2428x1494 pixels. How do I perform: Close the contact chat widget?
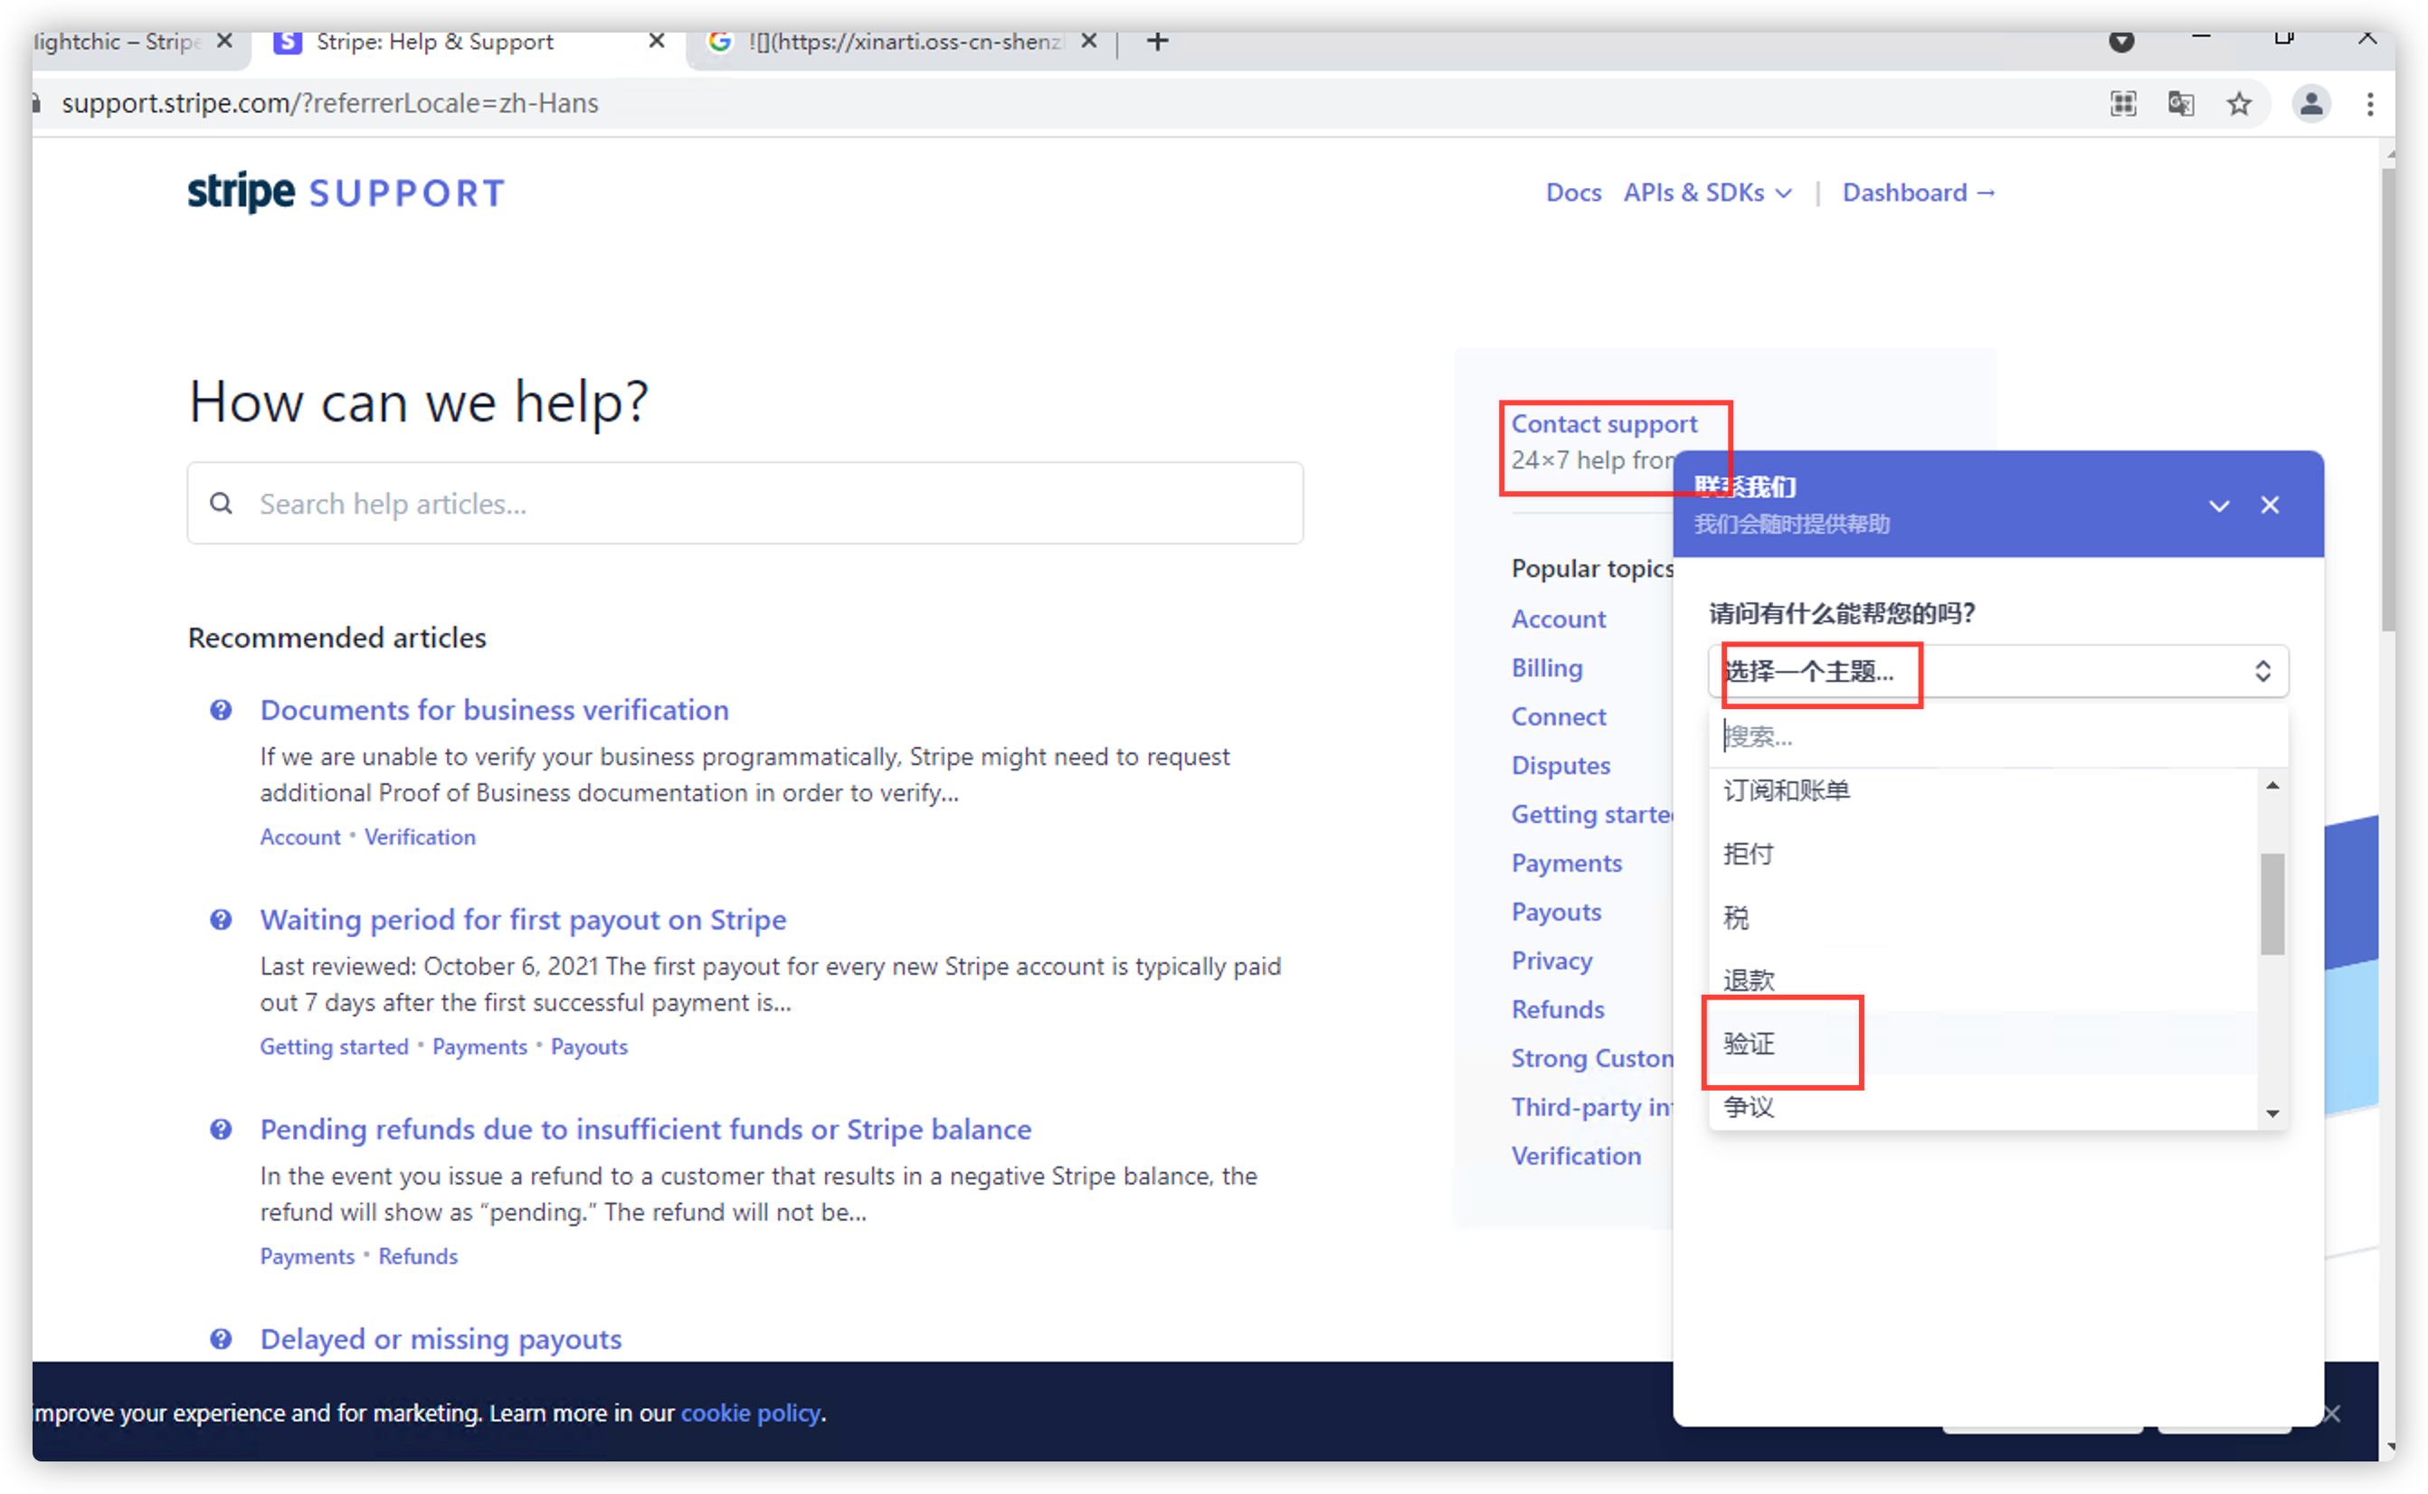(2270, 505)
